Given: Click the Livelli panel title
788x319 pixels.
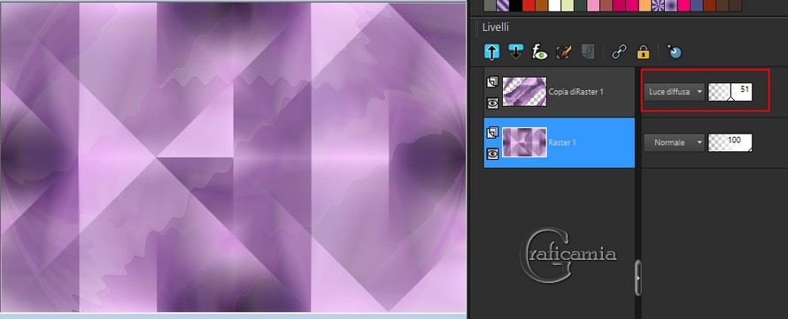Looking at the screenshot, I should 496,27.
